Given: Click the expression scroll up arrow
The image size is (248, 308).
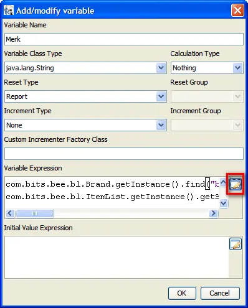Looking at the screenshot, I should click(x=223, y=182).
